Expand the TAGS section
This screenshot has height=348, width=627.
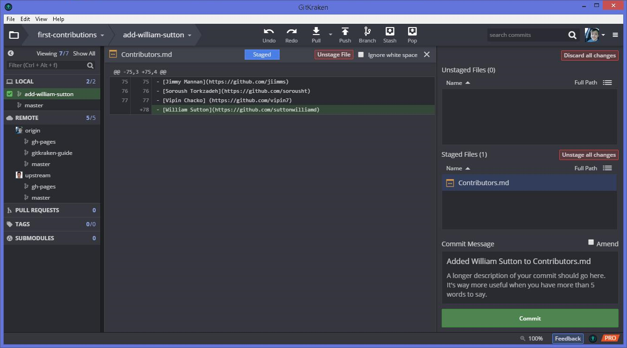point(52,224)
